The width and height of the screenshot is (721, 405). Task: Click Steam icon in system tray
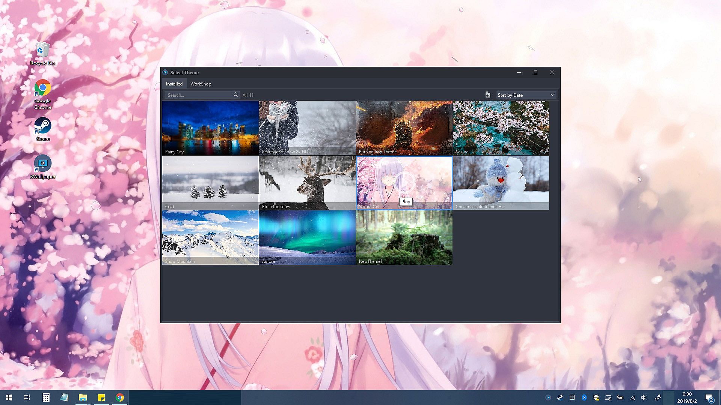click(560, 397)
